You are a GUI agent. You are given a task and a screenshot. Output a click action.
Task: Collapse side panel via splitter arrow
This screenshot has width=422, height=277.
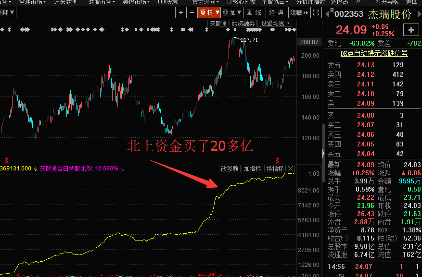323,153
